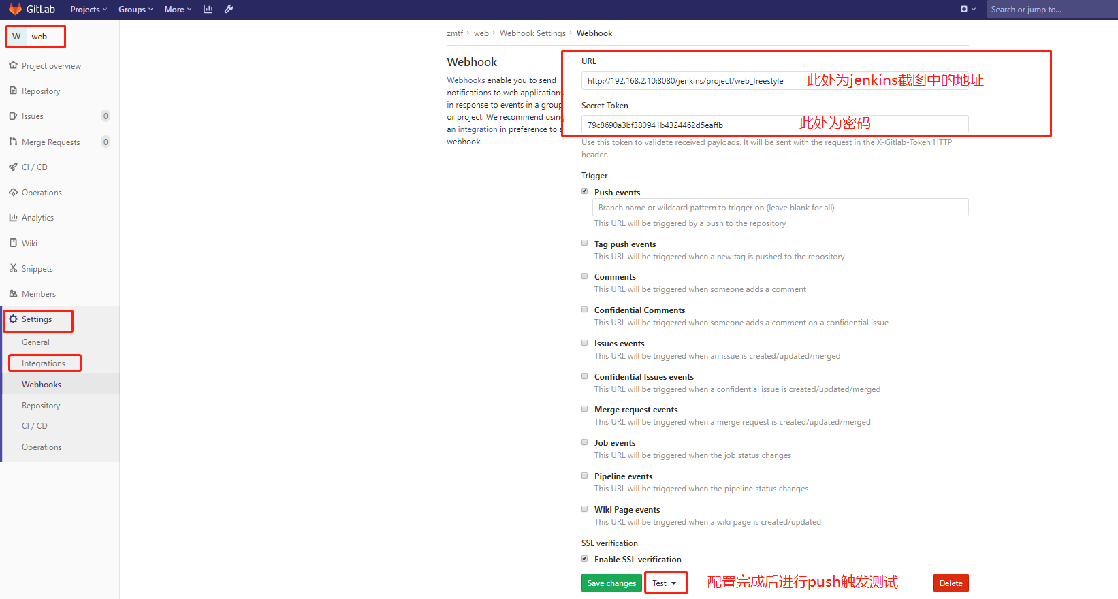Image resolution: width=1118 pixels, height=599 pixels.
Task: Click the Snippets scissors icon
Action: point(13,268)
